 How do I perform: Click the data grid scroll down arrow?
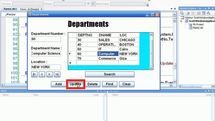click(x=151, y=68)
